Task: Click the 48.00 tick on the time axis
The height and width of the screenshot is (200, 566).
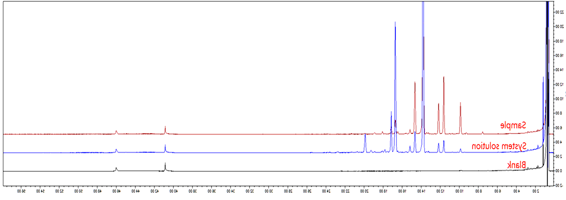Action: pyautogui.click(x=97, y=191)
